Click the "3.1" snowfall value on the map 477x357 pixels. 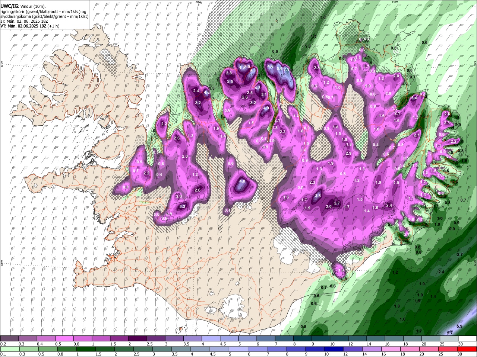point(264,94)
